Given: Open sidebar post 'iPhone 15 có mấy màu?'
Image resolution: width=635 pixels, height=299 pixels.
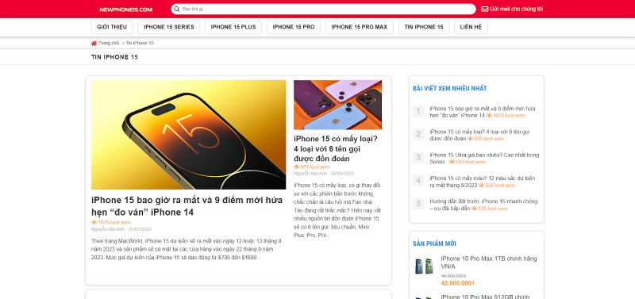Looking at the screenshot, I should (x=483, y=182).
